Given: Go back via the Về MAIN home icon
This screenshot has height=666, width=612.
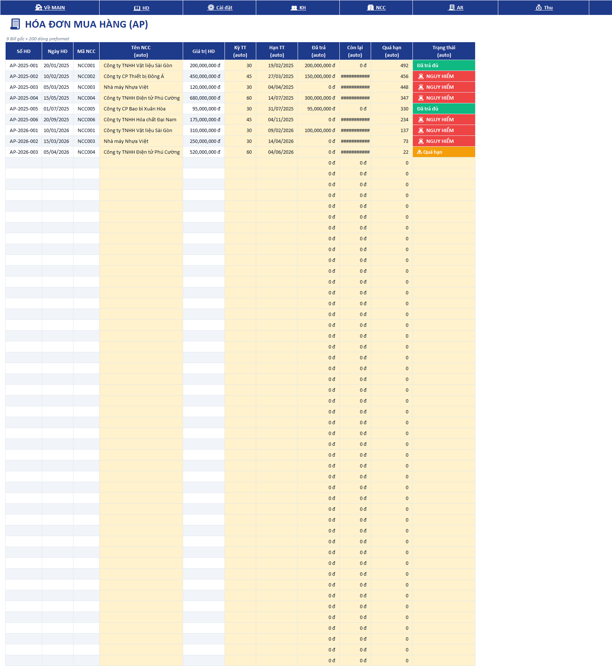Looking at the screenshot, I should pos(50,7).
